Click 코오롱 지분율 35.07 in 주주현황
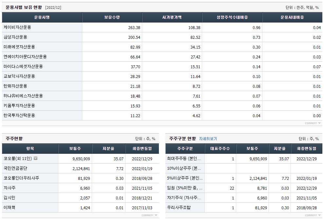The width and height of the screenshot is (324, 222). (118, 159)
